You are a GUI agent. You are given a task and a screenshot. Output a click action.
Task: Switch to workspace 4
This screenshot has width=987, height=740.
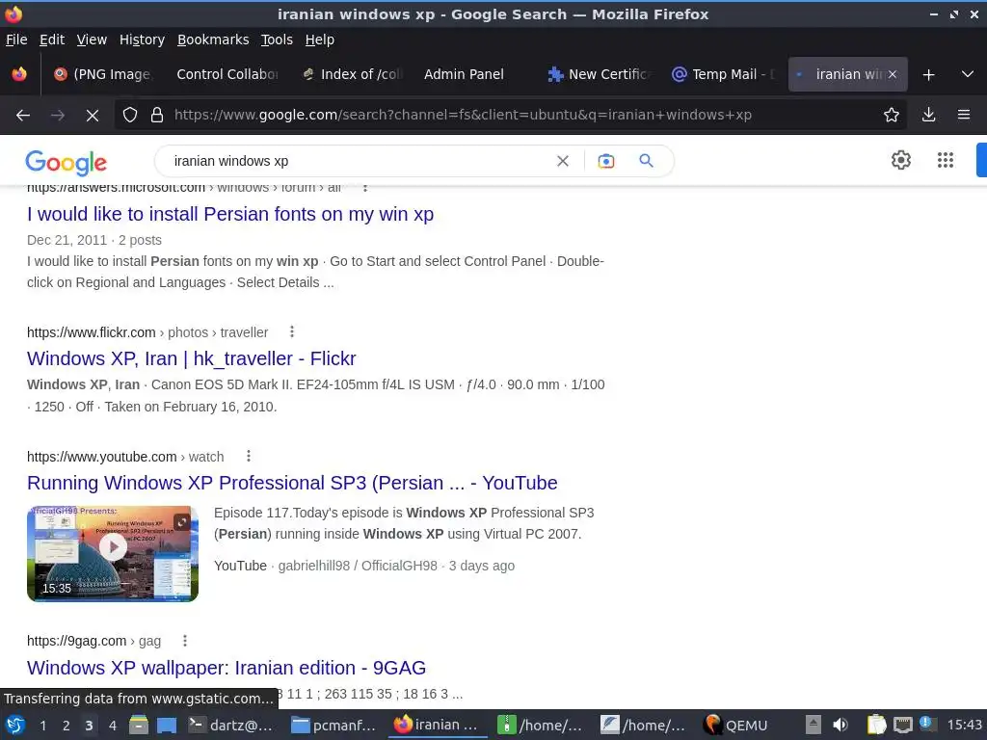113,726
